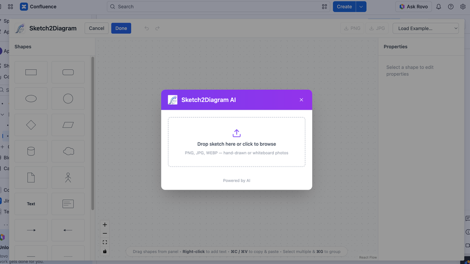Pick the ellipse shape
470x264 pixels.
(31, 99)
